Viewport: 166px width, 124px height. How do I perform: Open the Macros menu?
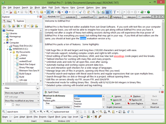(65, 8)
